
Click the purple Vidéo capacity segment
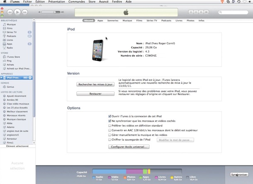[134, 171]
